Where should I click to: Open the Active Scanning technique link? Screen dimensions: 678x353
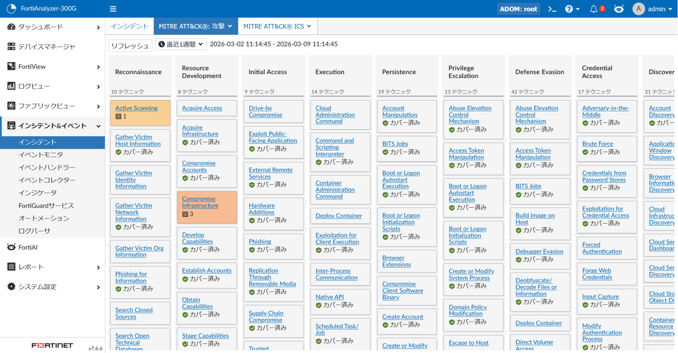click(x=136, y=108)
